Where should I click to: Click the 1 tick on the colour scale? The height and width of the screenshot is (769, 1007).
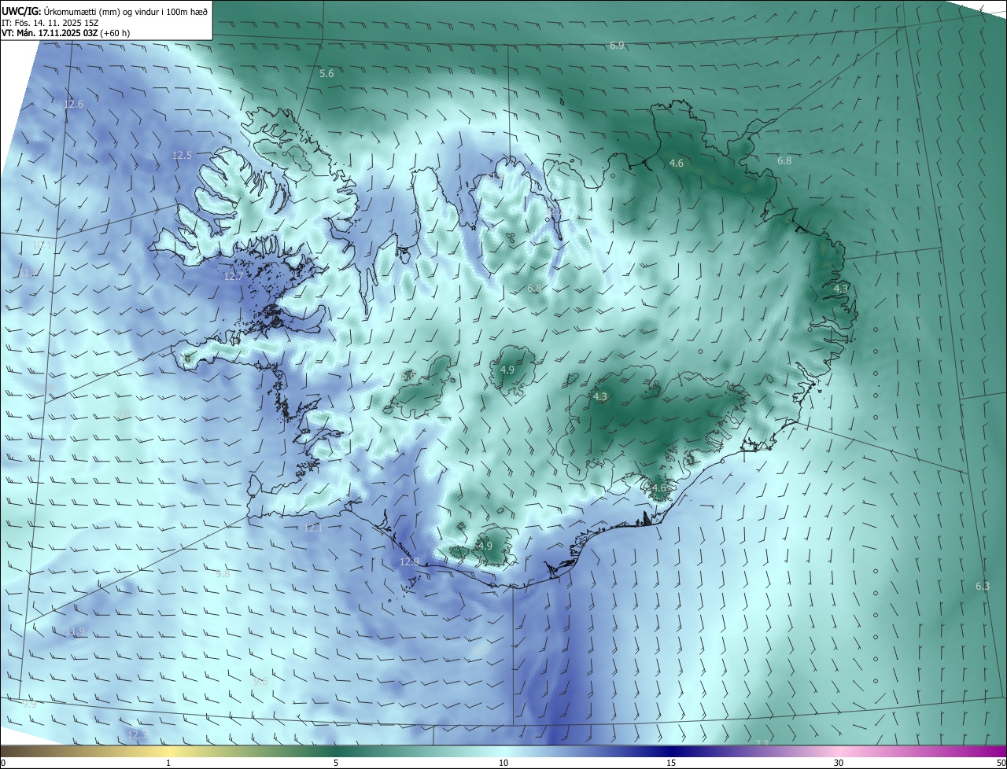(x=168, y=763)
